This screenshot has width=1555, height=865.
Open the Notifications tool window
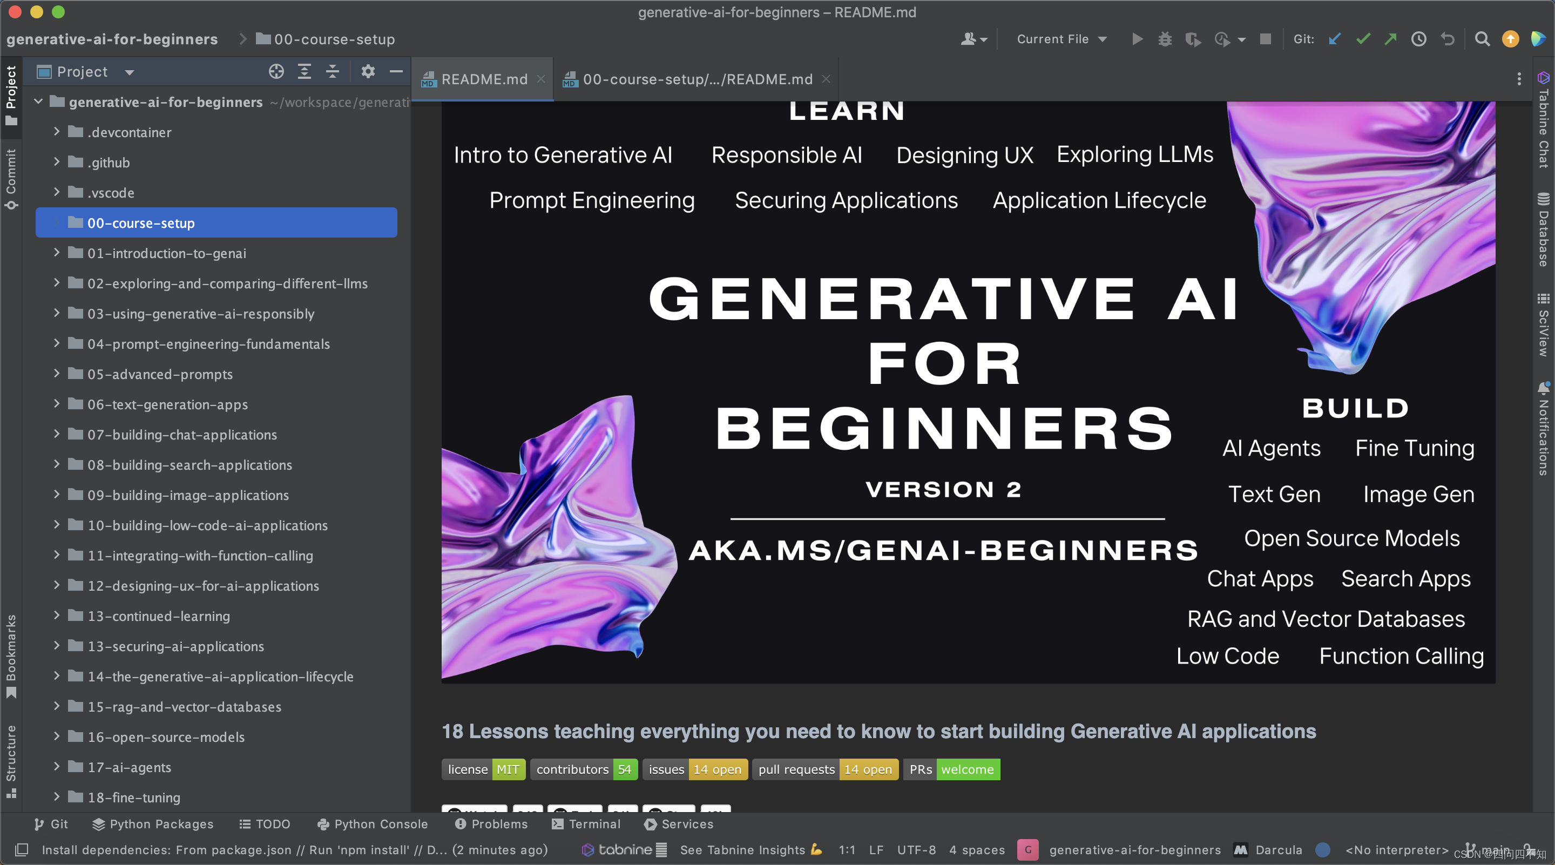(1544, 429)
